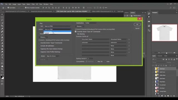Click the Navigator t-shirt preview thumbnail
The image size is (178, 100).
pyautogui.click(x=164, y=33)
